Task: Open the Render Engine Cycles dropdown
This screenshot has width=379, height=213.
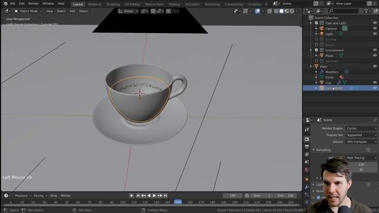Action: [362, 128]
